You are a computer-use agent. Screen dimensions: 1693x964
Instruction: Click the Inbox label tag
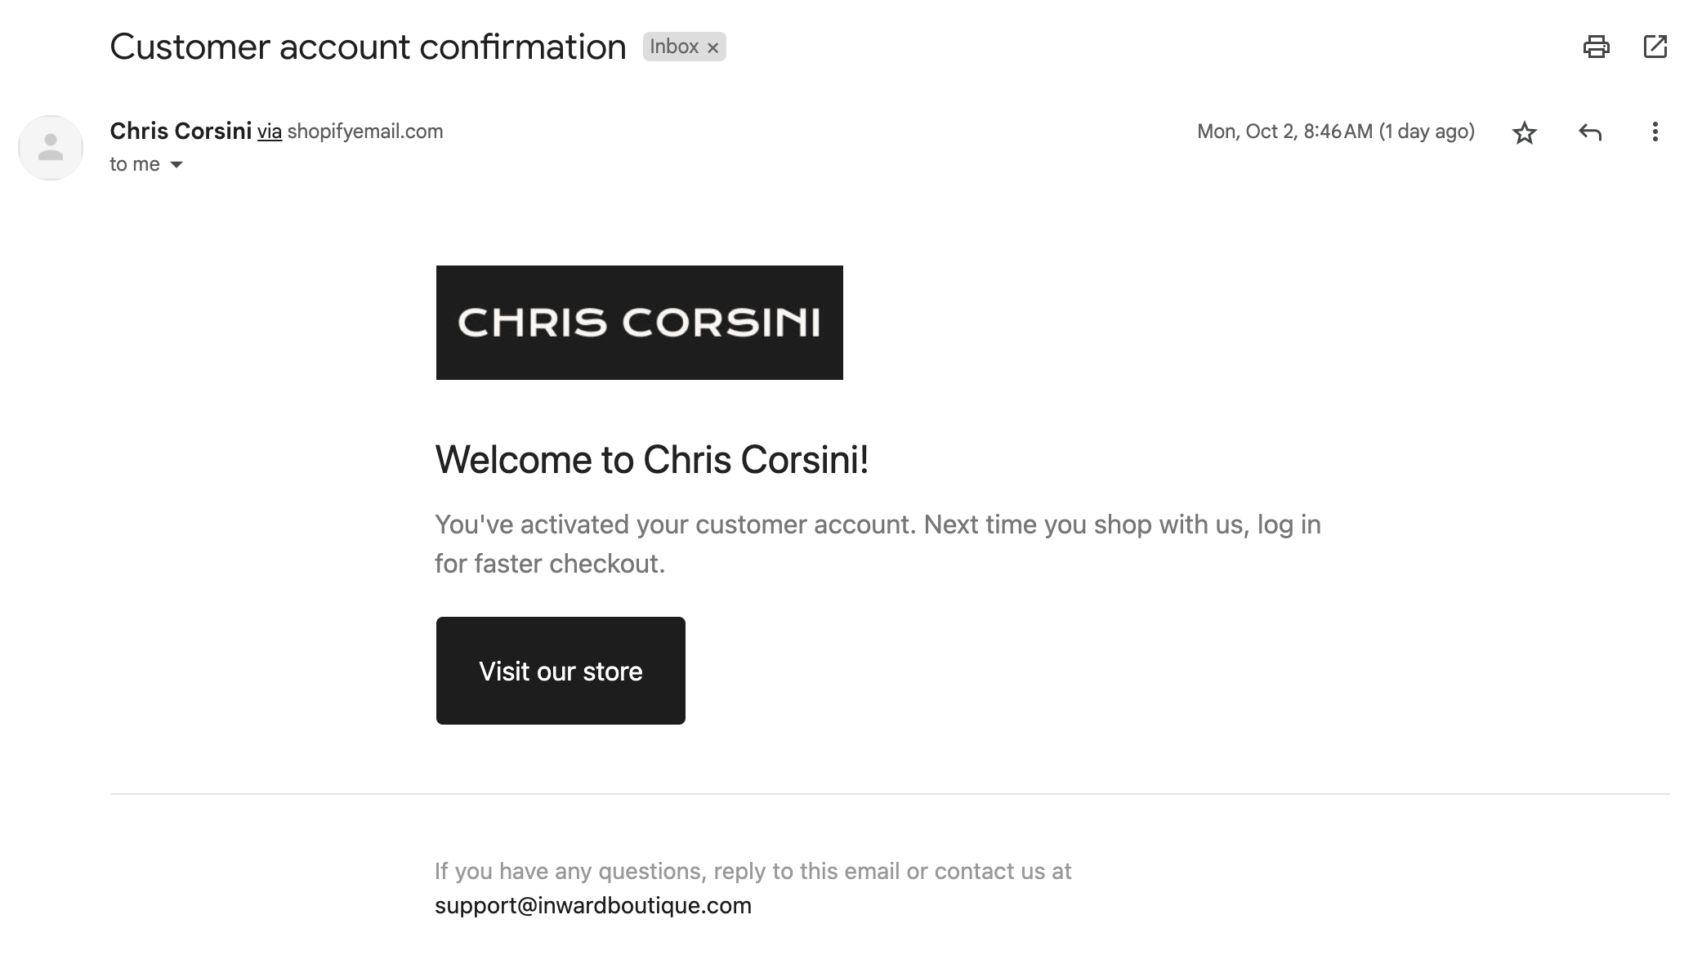pos(673,47)
